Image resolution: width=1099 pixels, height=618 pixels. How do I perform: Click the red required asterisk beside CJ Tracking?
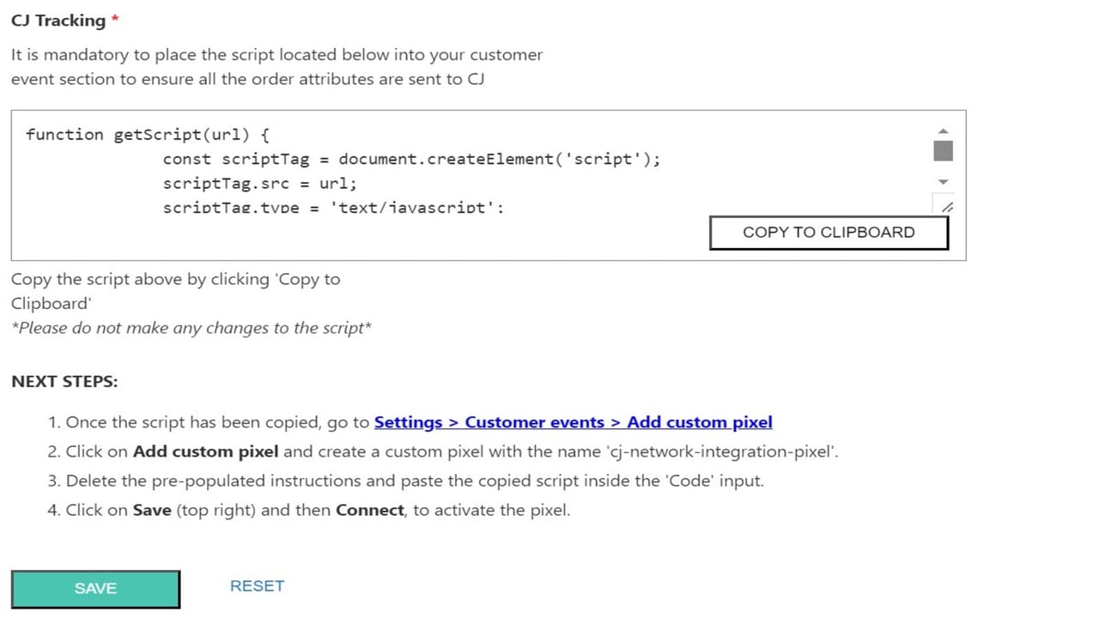(115, 18)
